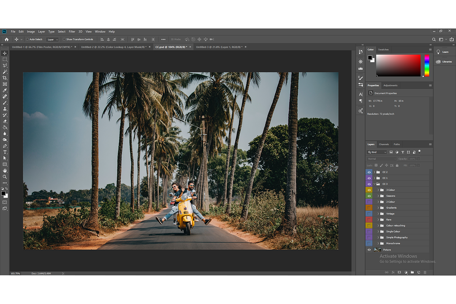This screenshot has height=304, width=456.
Task: Click the trash icon to delete layer
Action: (x=425, y=272)
